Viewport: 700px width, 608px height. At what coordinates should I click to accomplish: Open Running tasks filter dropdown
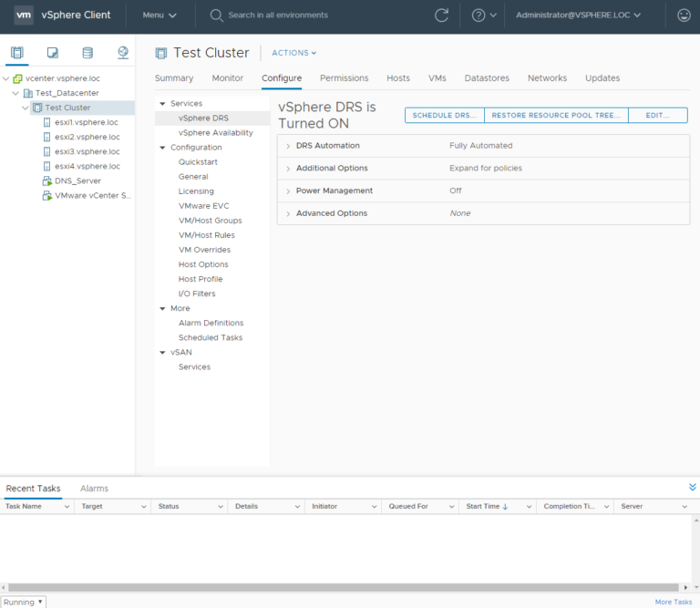coord(23,603)
